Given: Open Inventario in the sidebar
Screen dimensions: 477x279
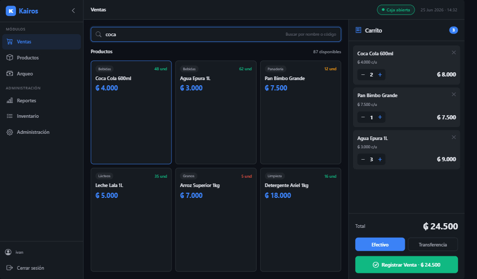Looking at the screenshot, I should [41, 116].
